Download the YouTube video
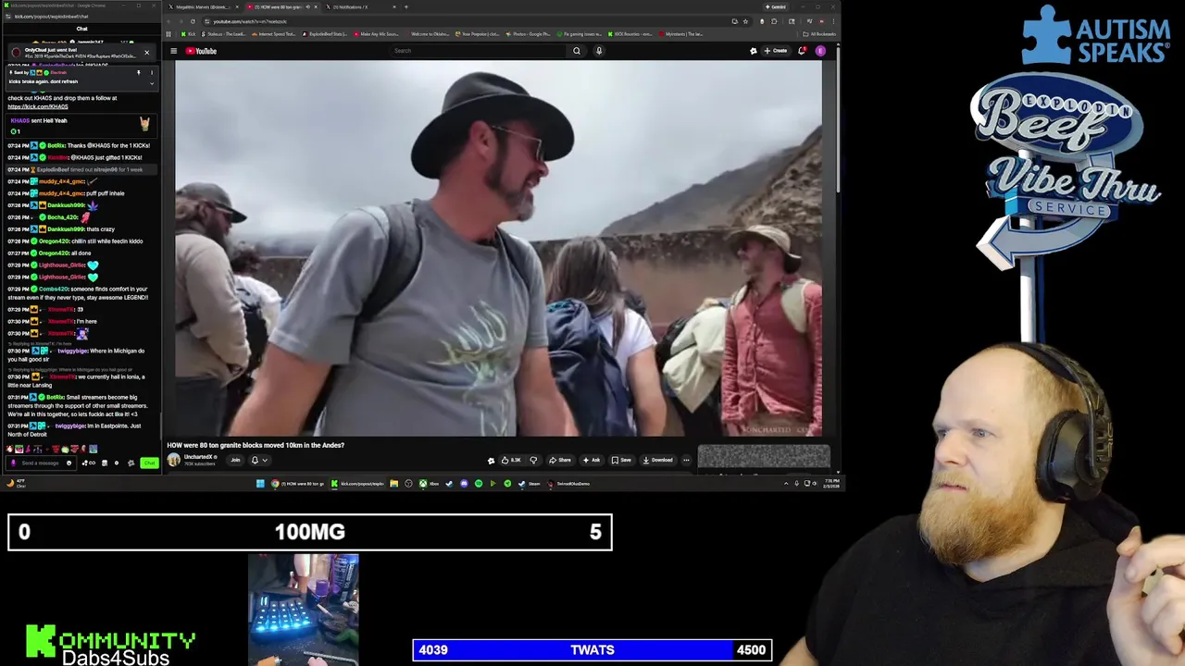 click(x=658, y=460)
